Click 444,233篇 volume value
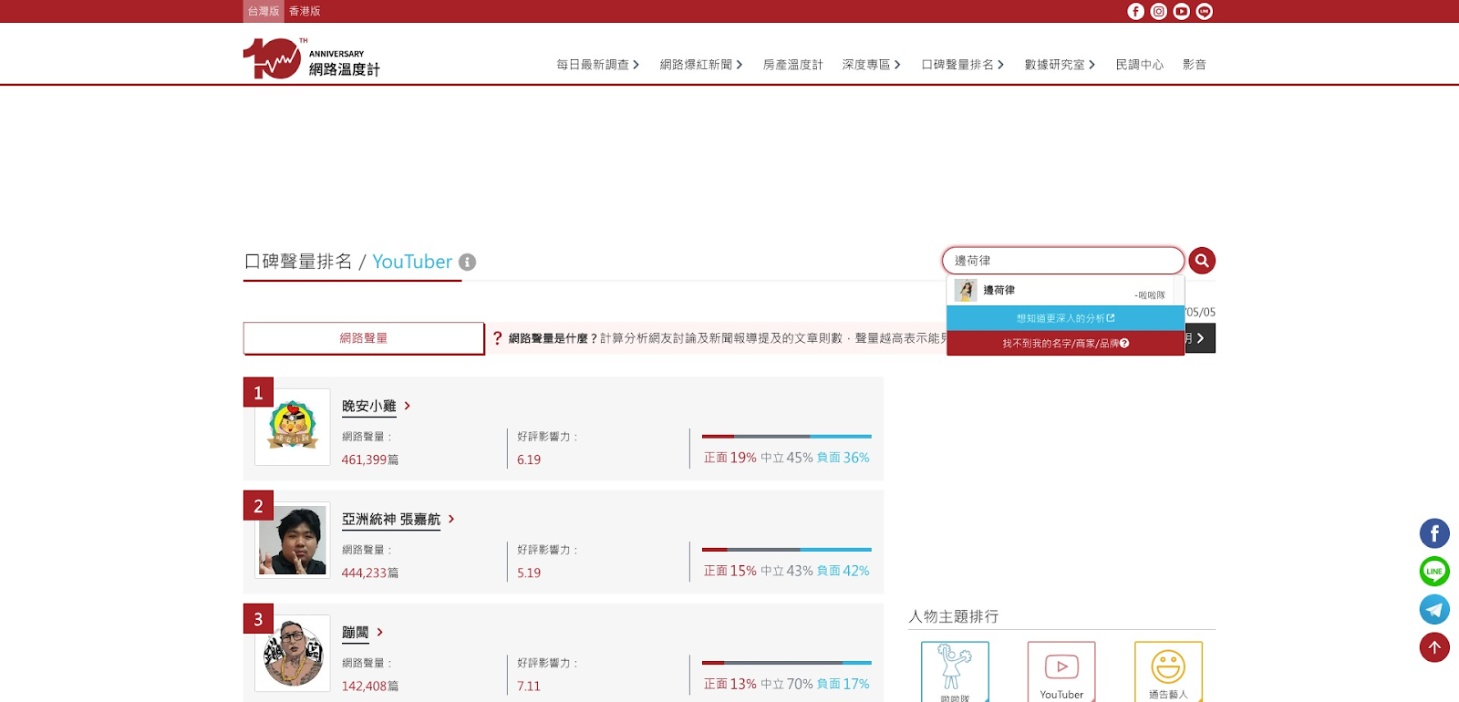 pyautogui.click(x=370, y=573)
